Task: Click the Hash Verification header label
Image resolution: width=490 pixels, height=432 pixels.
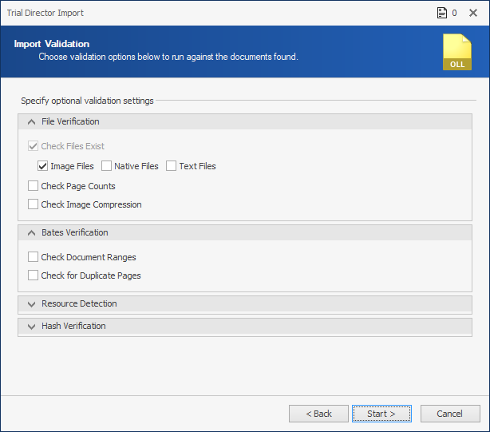Action: pyautogui.click(x=73, y=326)
